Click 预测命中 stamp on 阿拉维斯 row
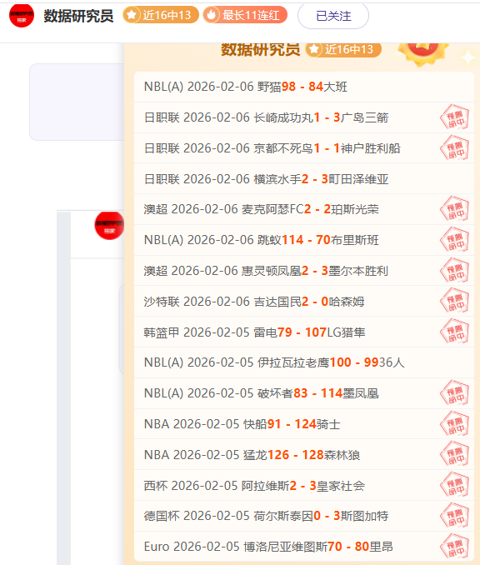480x565 pixels. click(x=454, y=485)
